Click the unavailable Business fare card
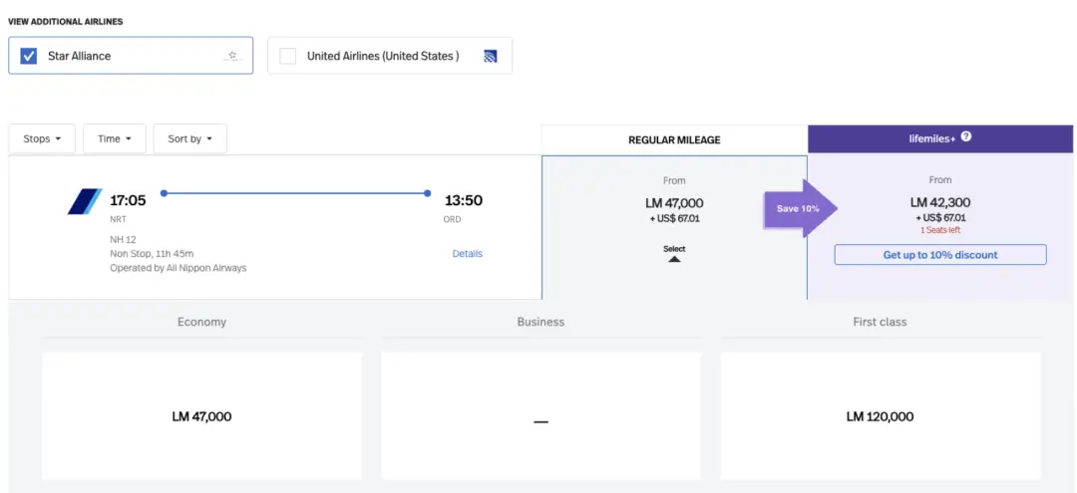Image resolution: width=1077 pixels, height=493 pixels. click(540, 416)
